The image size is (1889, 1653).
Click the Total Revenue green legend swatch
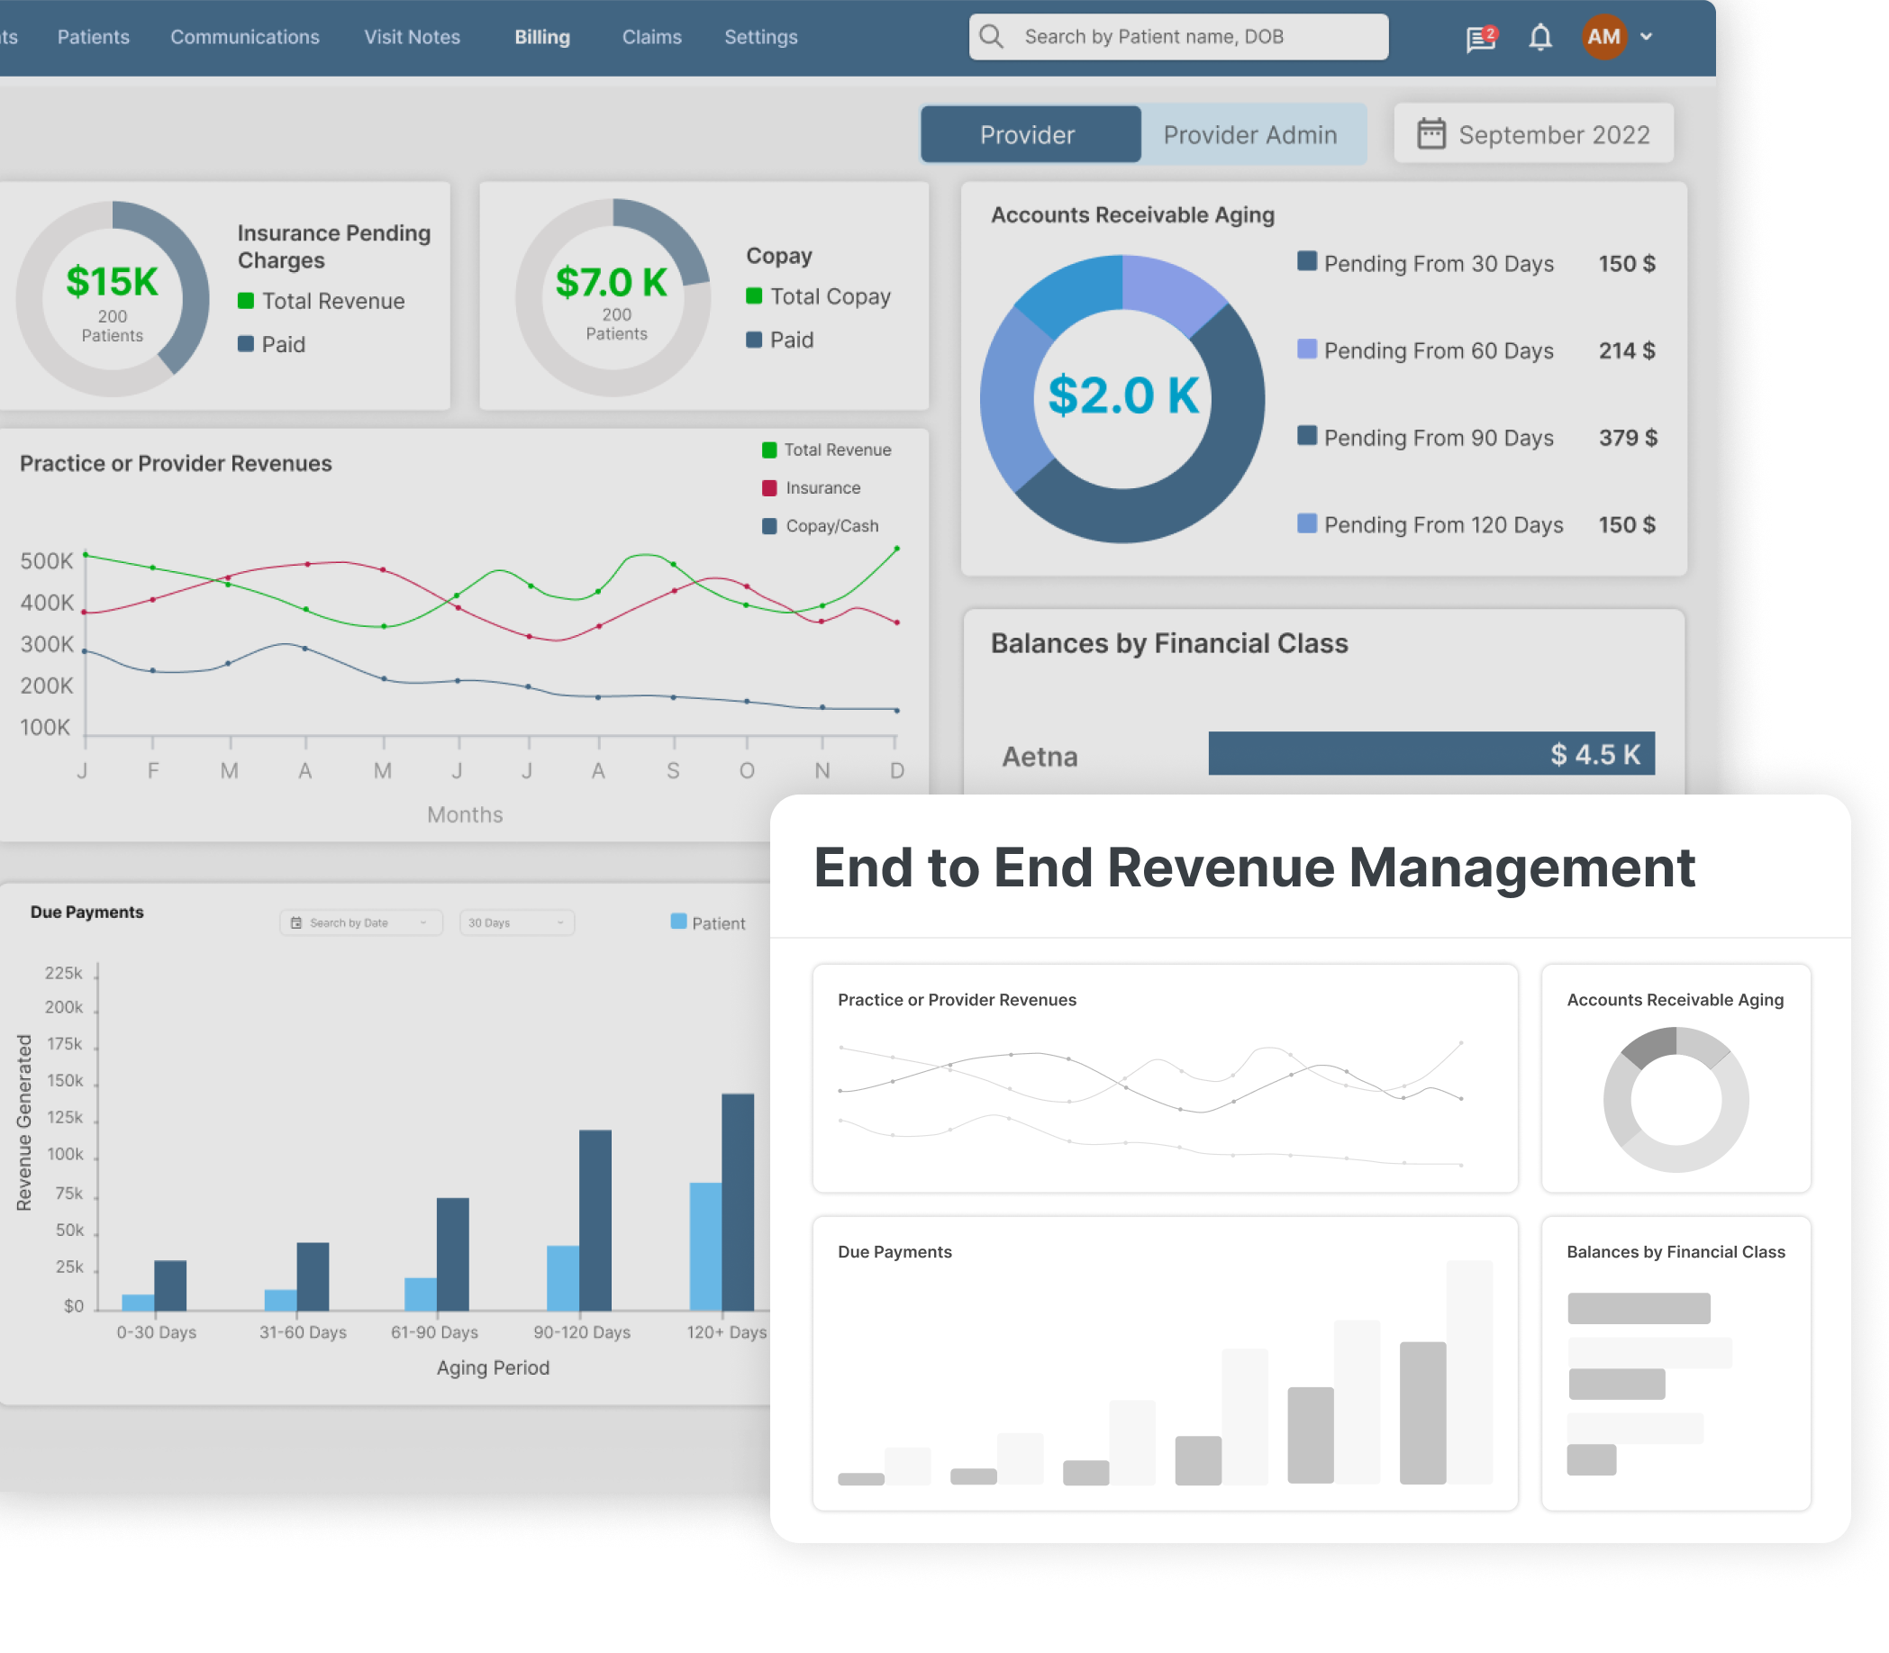click(x=769, y=450)
